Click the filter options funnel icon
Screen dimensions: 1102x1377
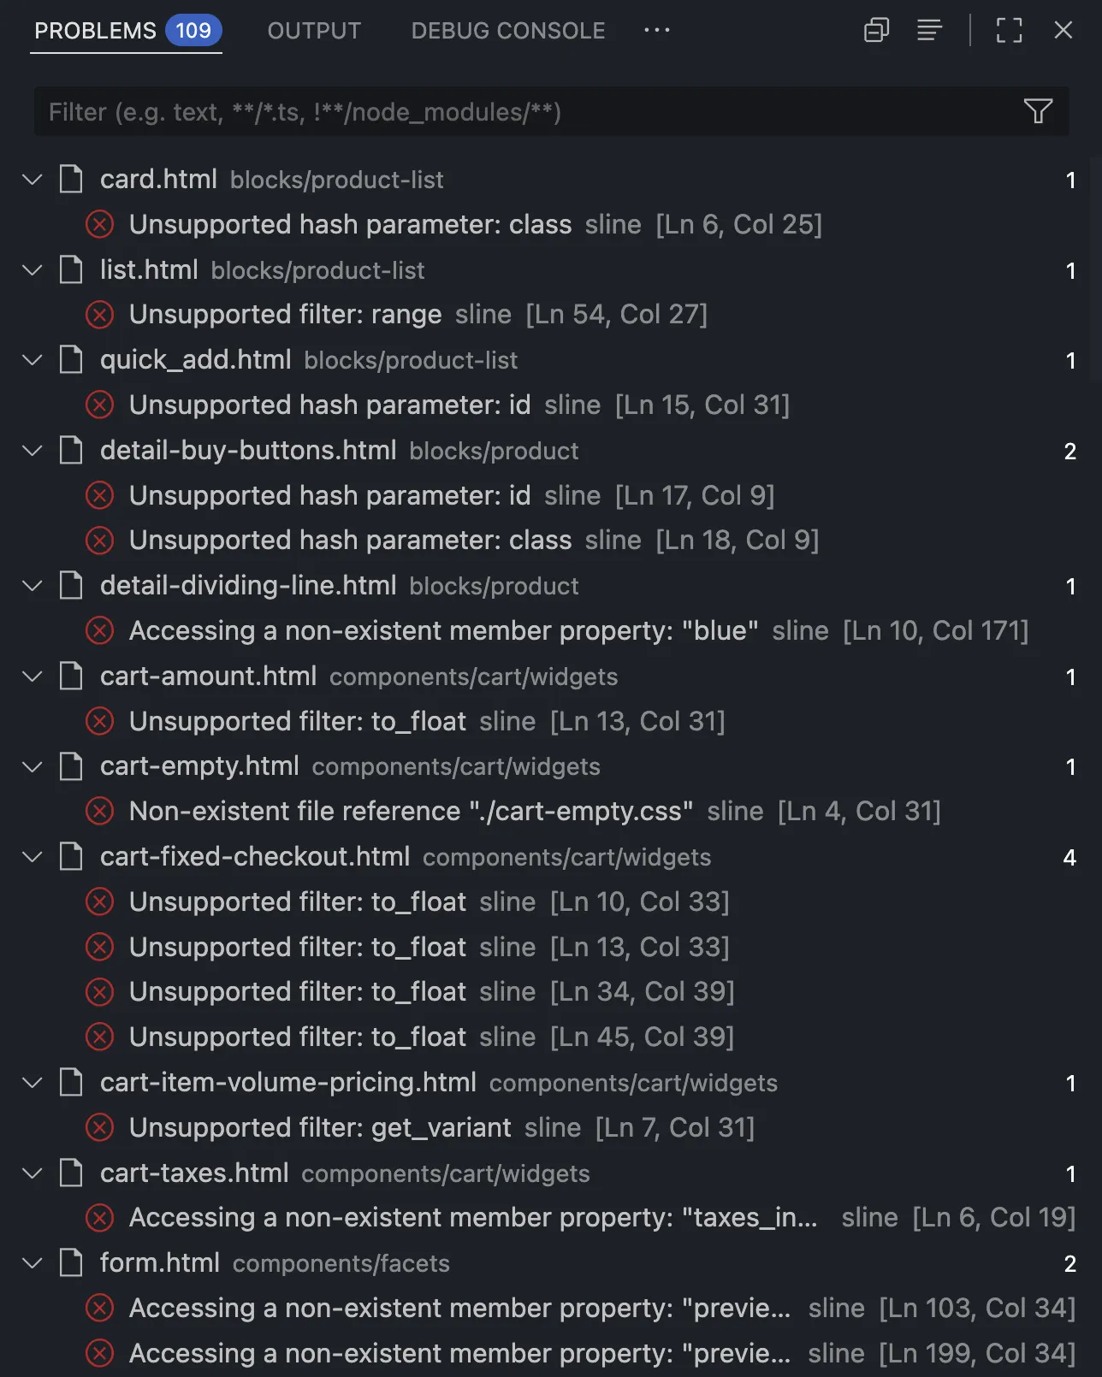tap(1037, 111)
